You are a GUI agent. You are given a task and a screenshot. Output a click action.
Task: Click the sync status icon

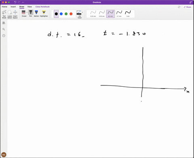click(179, 7)
